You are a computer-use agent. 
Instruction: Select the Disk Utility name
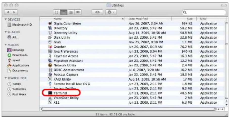[x=62, y=37]
